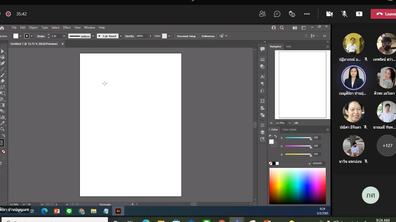
Task: Select the Gradient tool
Action: click(x=2, y=105)
